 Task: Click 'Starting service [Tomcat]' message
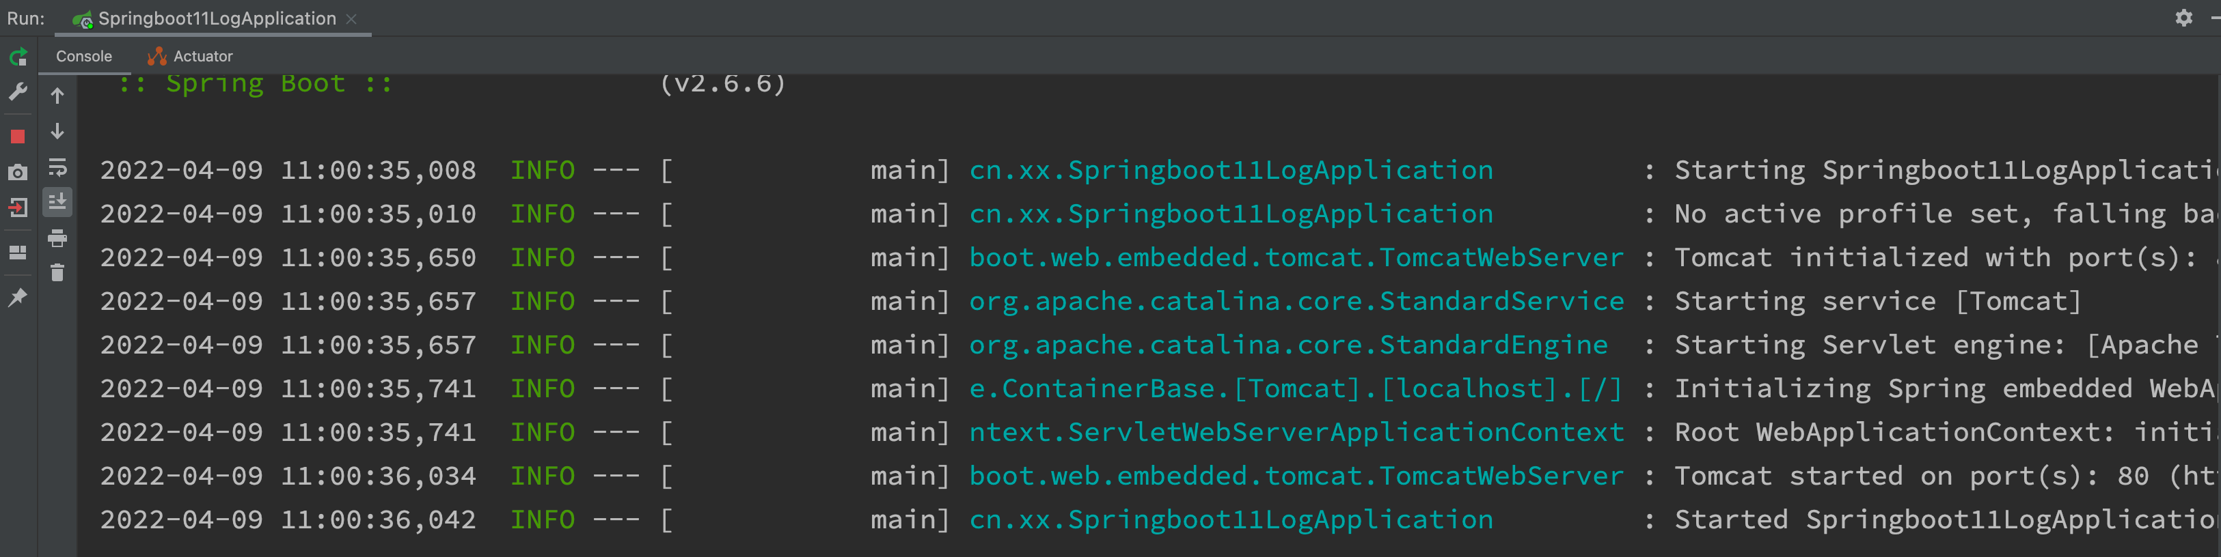[1878, 302]
